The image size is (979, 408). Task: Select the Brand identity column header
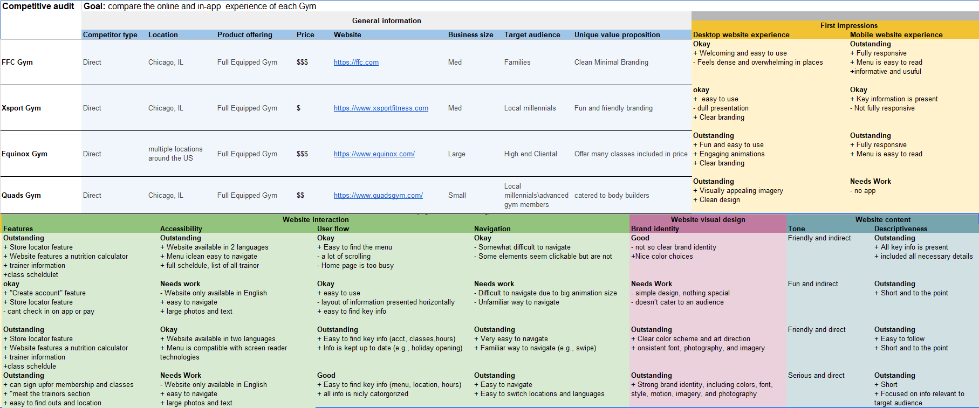point(655,229)
